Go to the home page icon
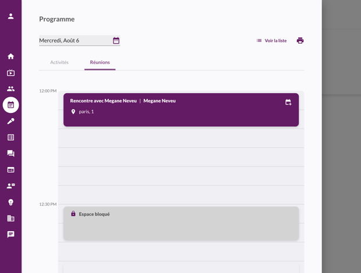Viewport: 361px width, 273px height. click(x=10, y=56)
